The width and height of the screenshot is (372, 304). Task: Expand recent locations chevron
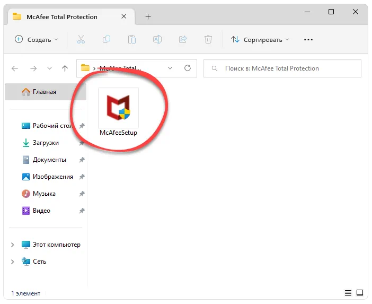click(49, 68)
